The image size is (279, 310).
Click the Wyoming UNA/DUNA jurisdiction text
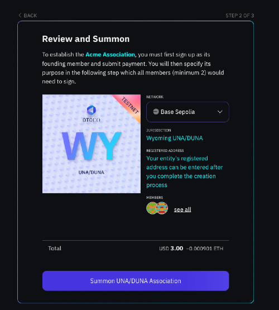click(x=175, y=138)
